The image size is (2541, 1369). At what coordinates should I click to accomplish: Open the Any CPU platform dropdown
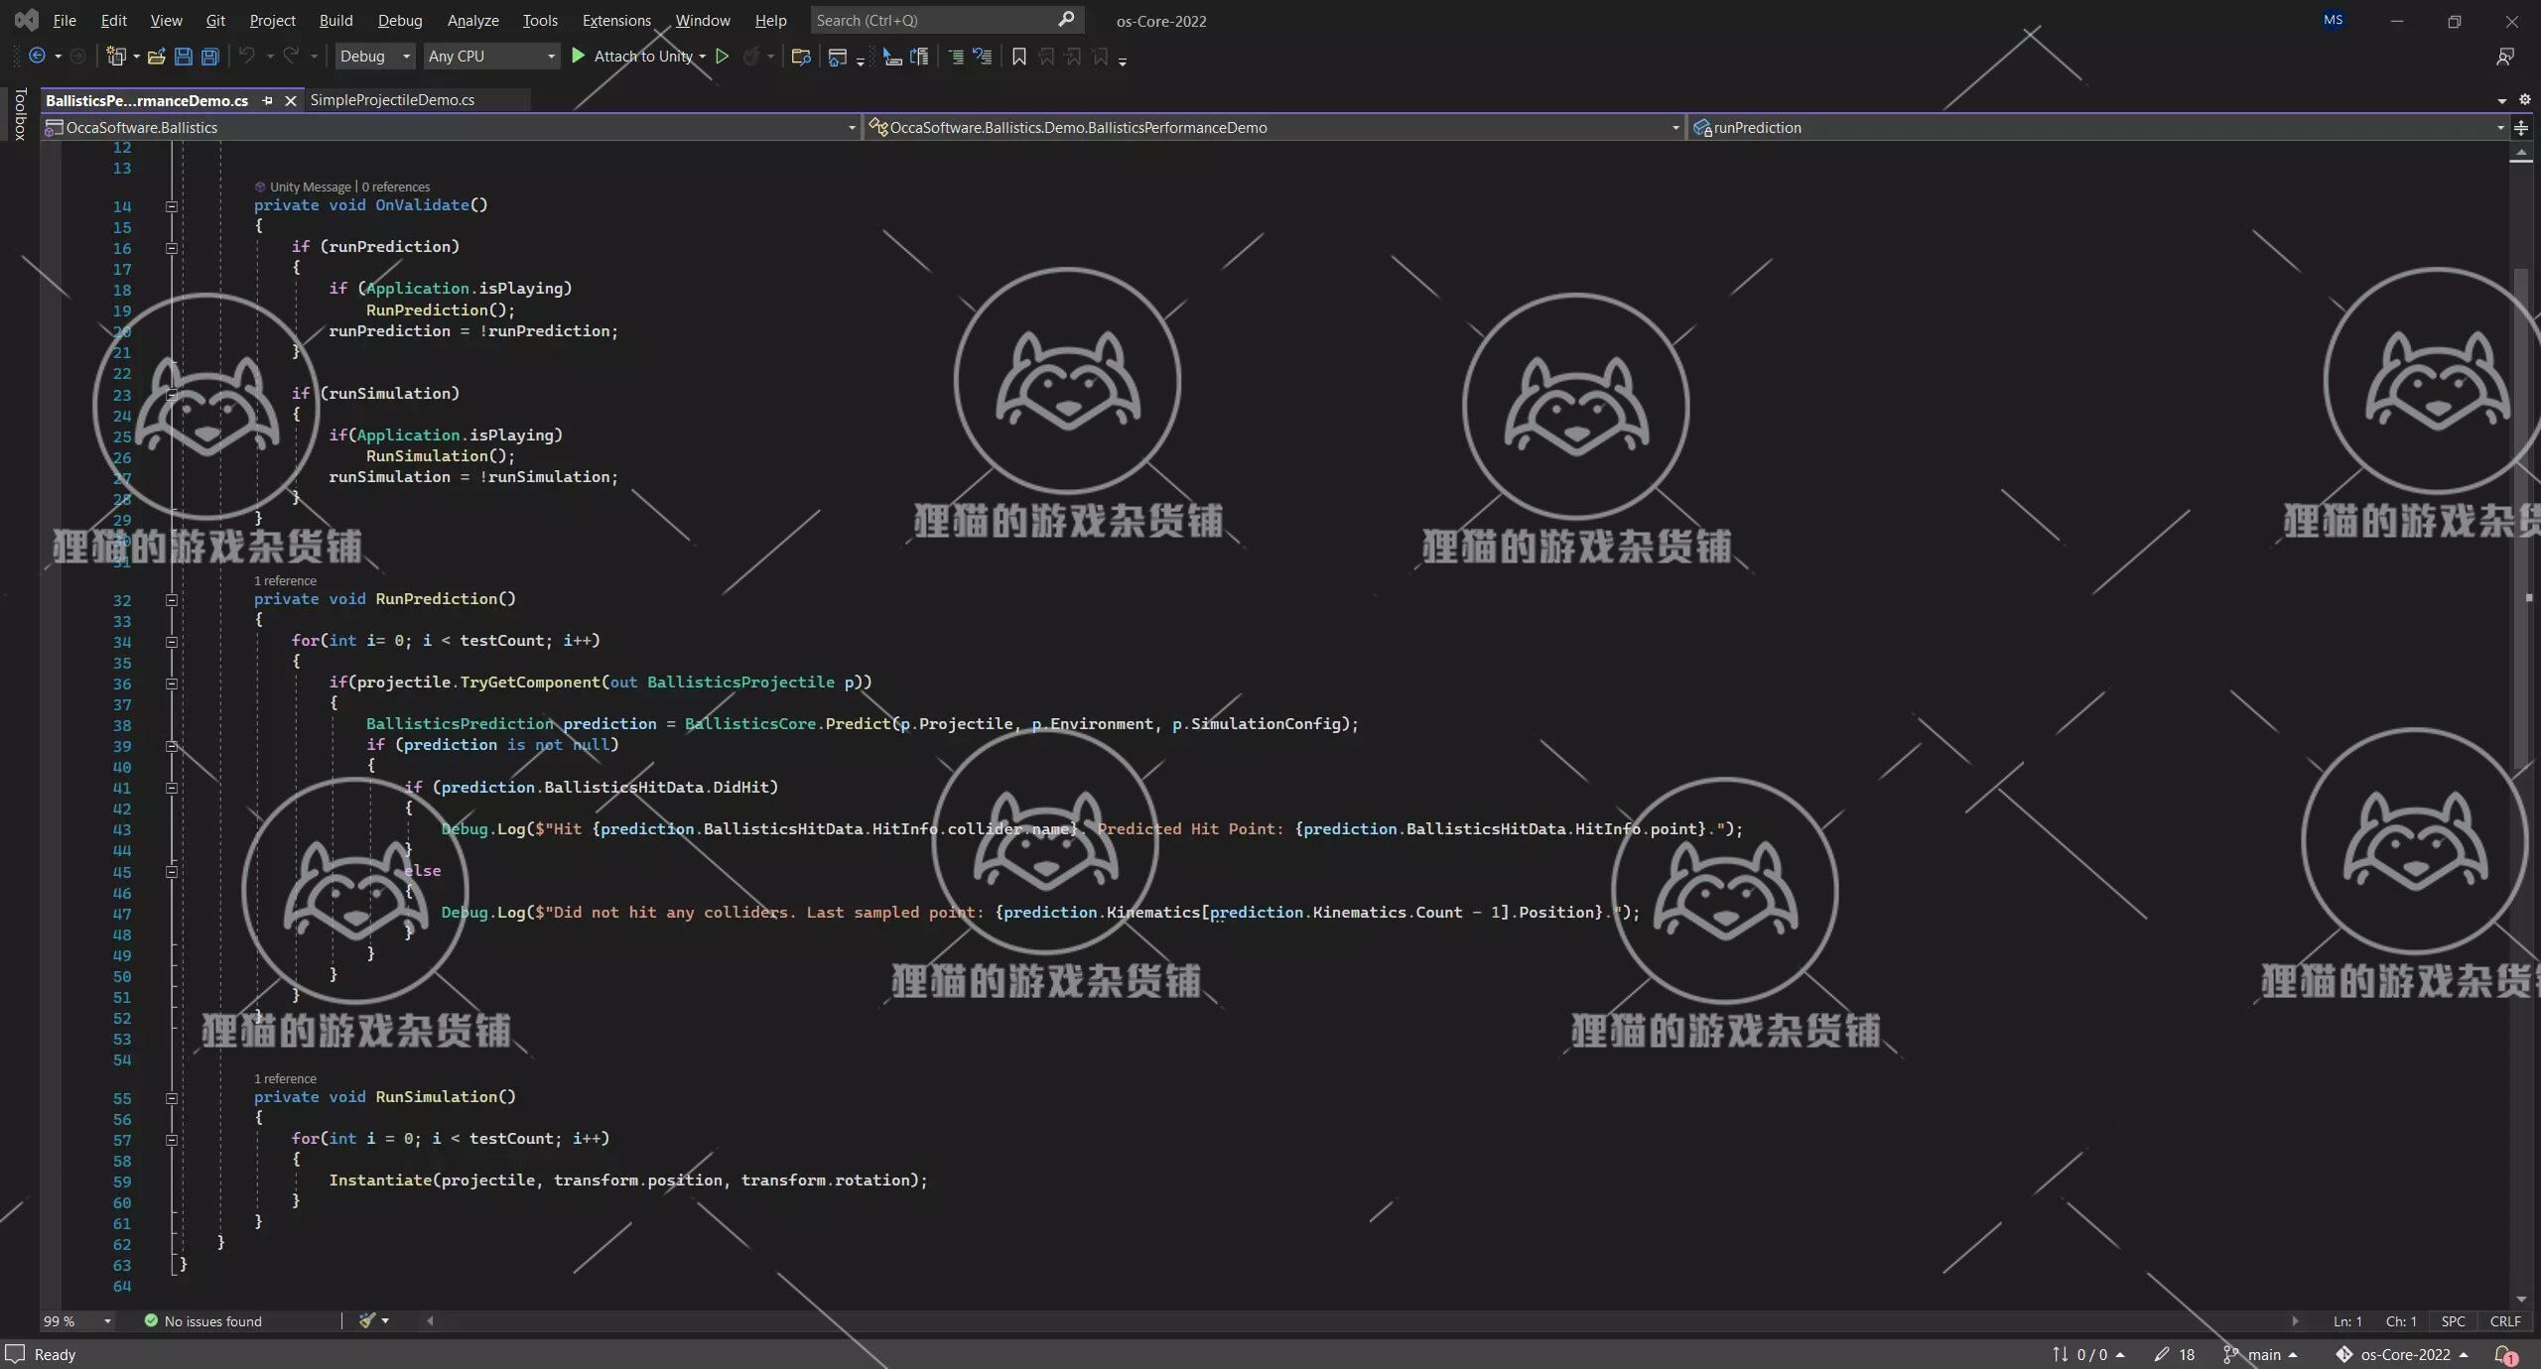490,57
